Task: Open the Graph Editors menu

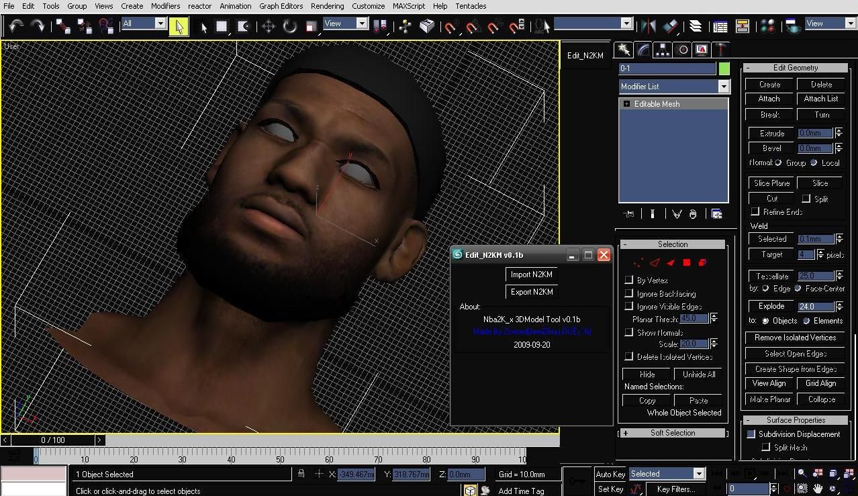Action: [281, 6]
